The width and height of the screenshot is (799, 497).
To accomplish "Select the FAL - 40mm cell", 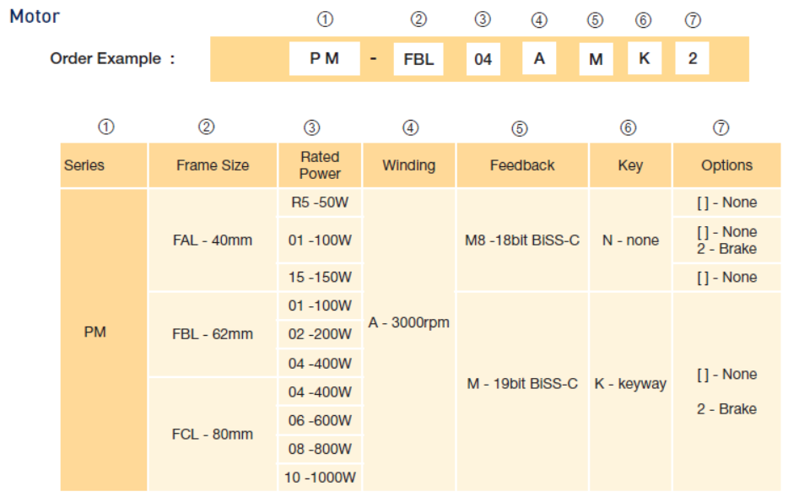I will click(213, 240).
